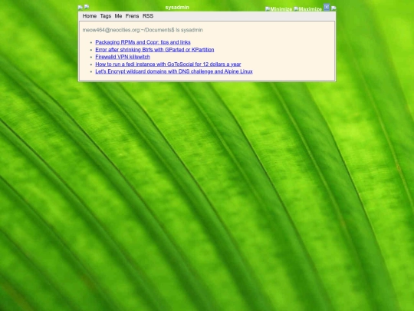Click the sysadmin window title
This screenshot has width=414, height=311.
point(177,8)
